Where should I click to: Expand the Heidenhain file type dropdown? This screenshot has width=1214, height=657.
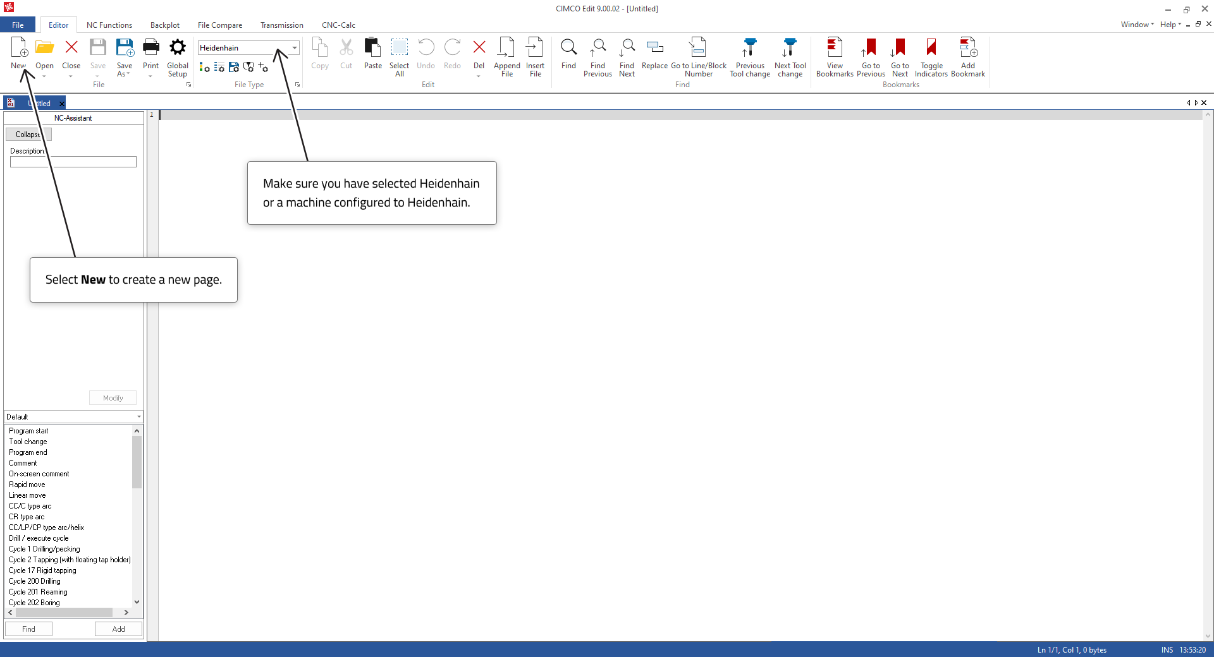pos(294,48)
